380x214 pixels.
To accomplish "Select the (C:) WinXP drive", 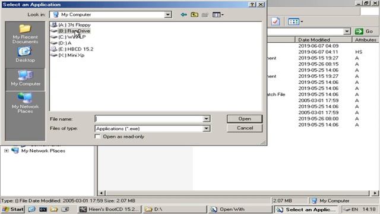I will tap(68, 37).
